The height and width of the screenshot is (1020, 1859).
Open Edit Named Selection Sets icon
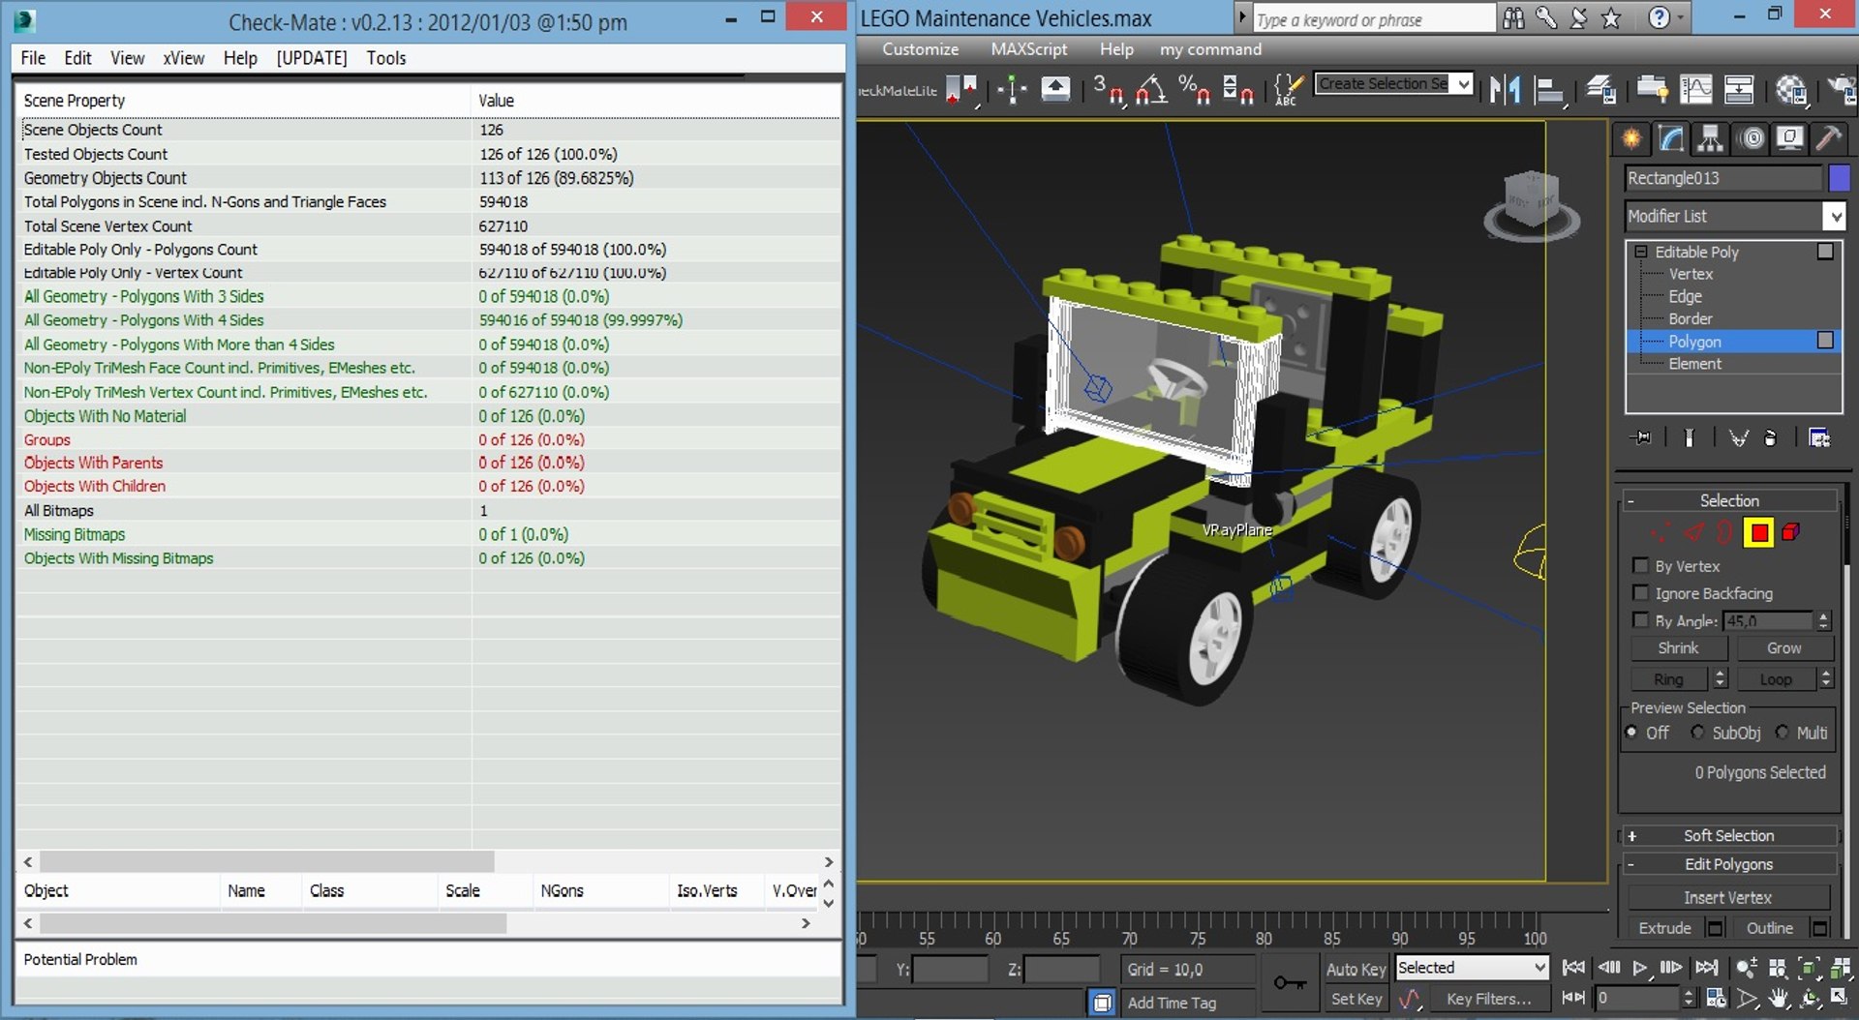(1289, 90)
